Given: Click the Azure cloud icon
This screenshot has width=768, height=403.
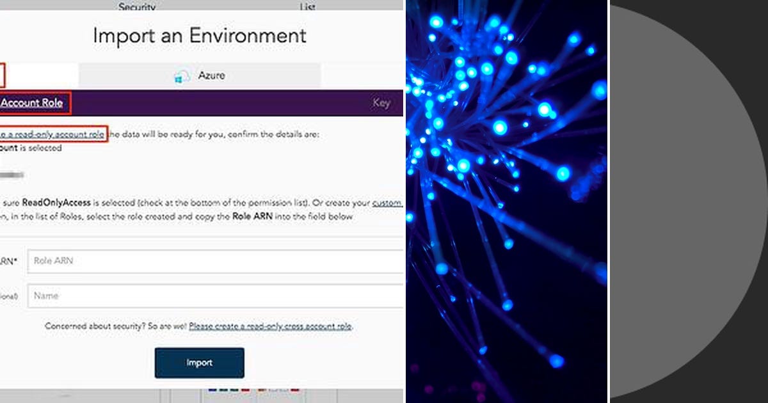Looking at the screenshot, I should pyautogui.click(x=182, y=75).
